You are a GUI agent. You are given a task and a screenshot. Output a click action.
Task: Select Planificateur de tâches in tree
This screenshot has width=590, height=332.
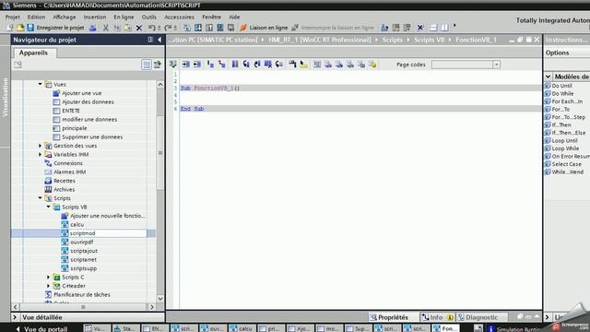pos(82,295)
